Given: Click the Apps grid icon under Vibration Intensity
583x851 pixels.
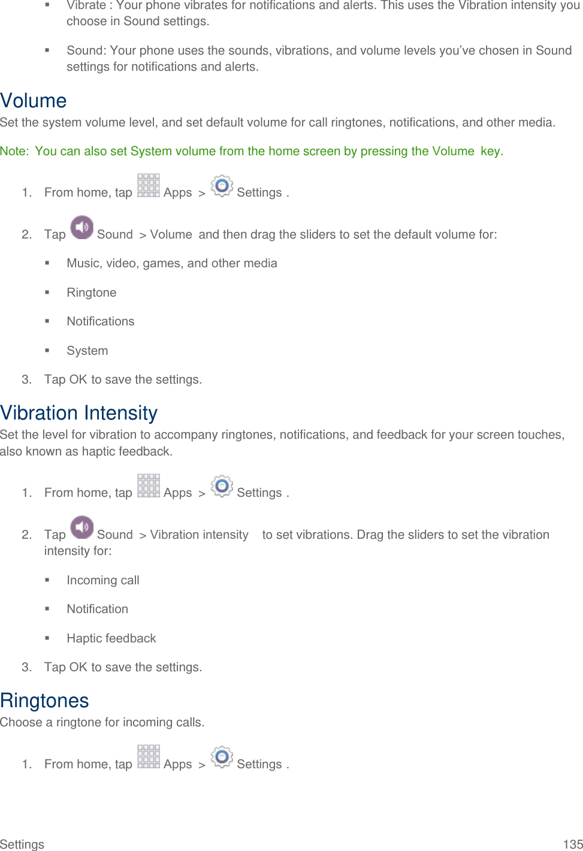Looking at the screenshot, I should [149, 486].
